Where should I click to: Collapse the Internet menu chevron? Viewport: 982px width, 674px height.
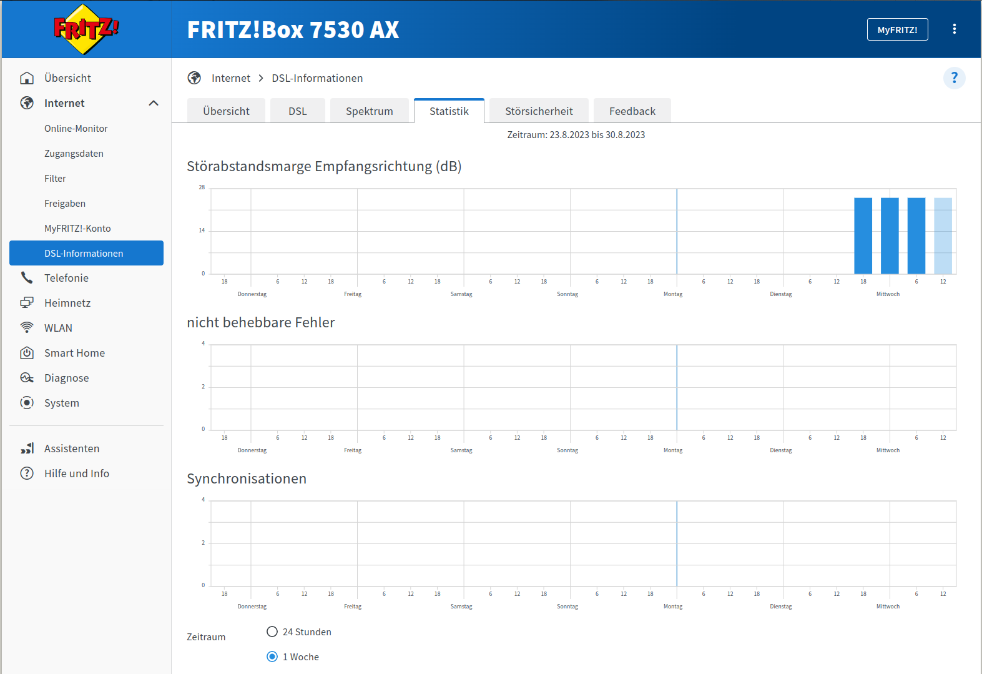tap(154, 103)
